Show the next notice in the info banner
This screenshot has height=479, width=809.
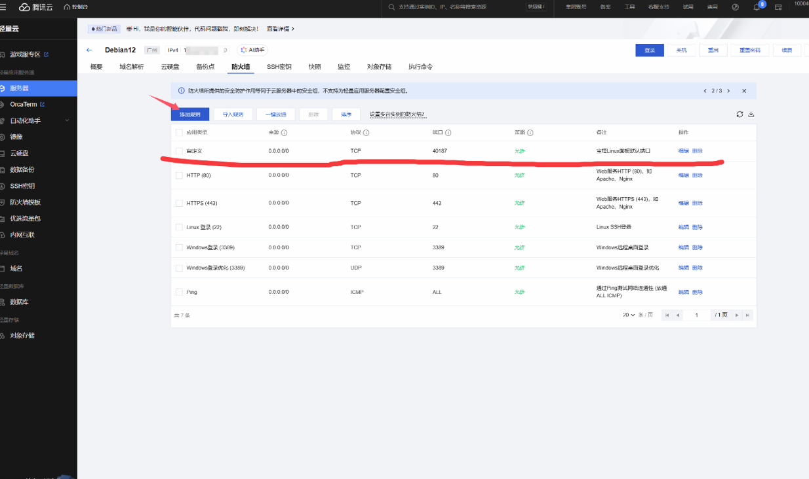click(728, 91)
